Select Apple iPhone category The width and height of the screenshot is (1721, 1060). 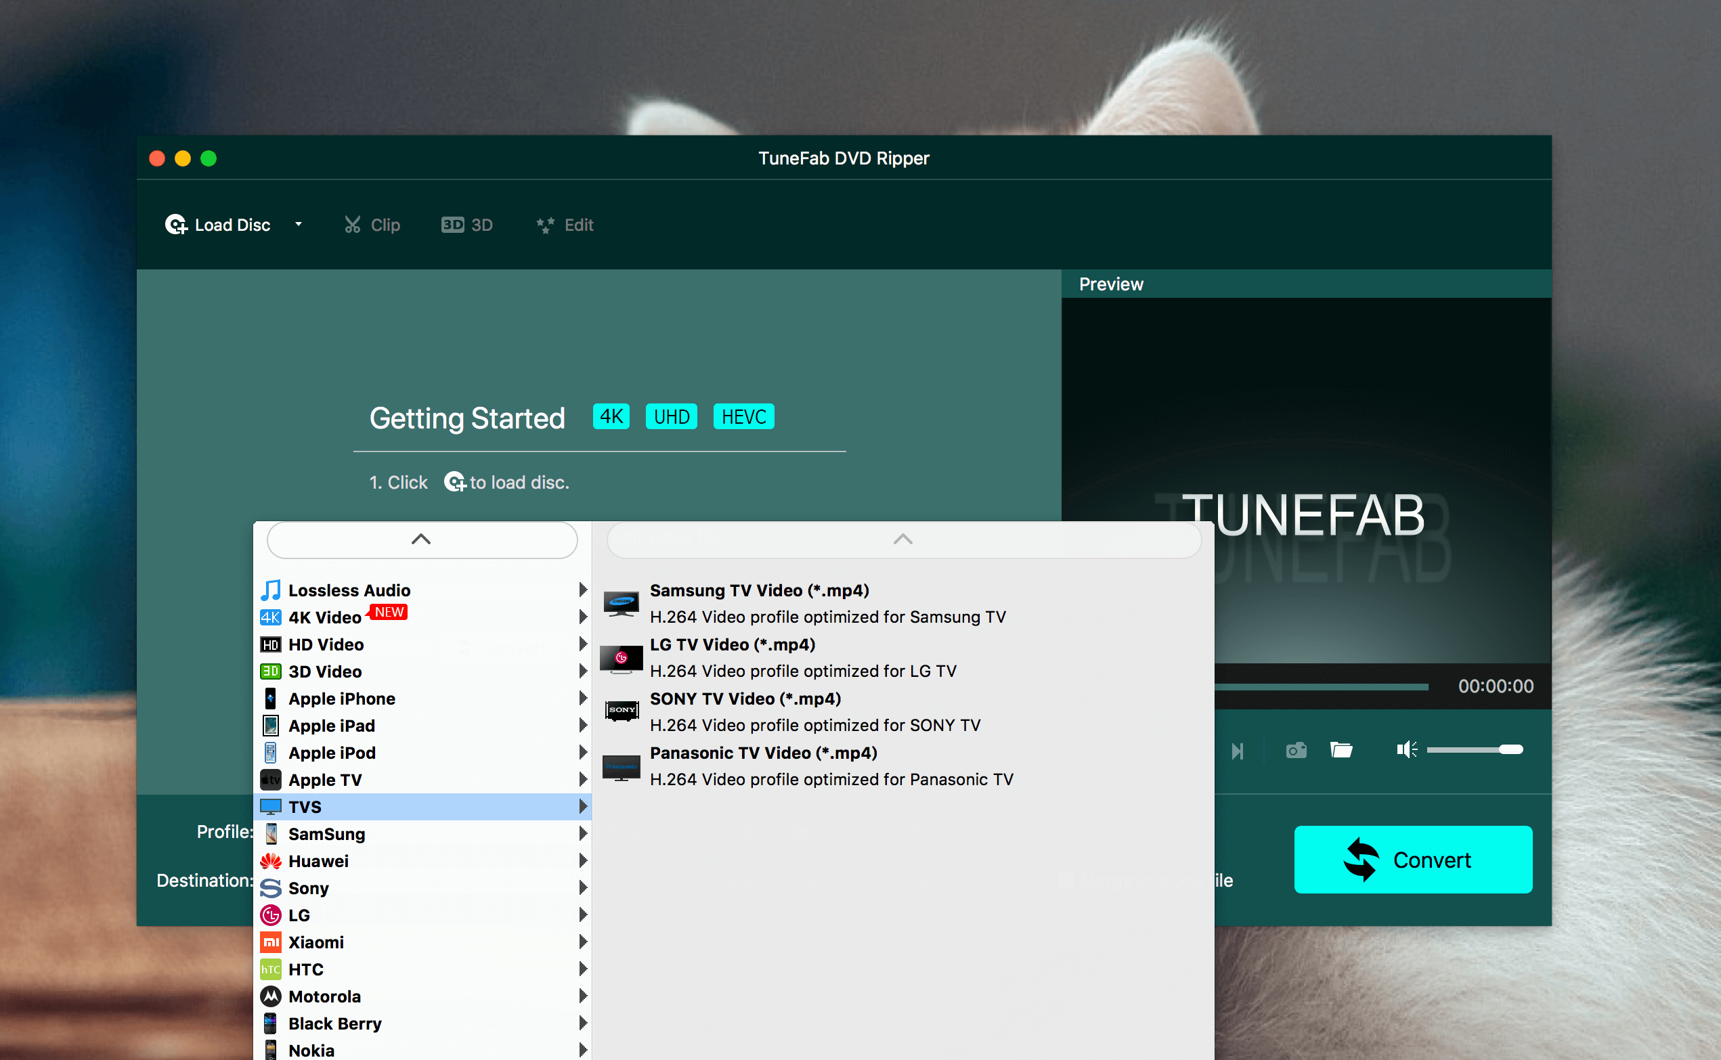coord(422,699)
